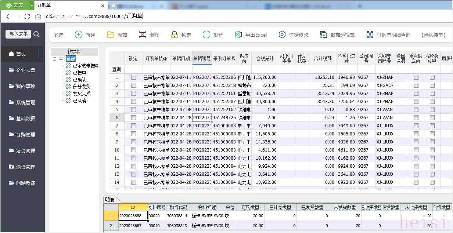Collapse the 全部 tree node
This screenshot has width=453, height=233.
(x=55, y=59)
